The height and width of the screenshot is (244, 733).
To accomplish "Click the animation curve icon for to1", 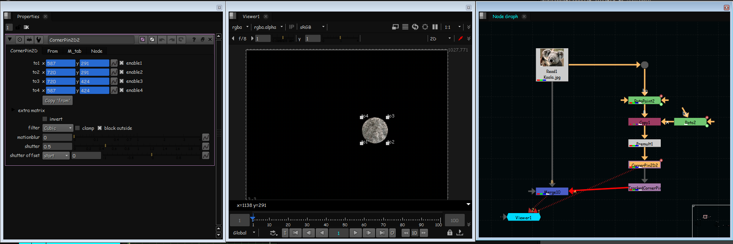I will pos(114,63).
